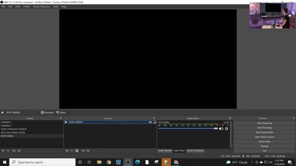The image size is (296, 166).
Task: Open Task View on the taskbar
Action: [x=89, y=162]
